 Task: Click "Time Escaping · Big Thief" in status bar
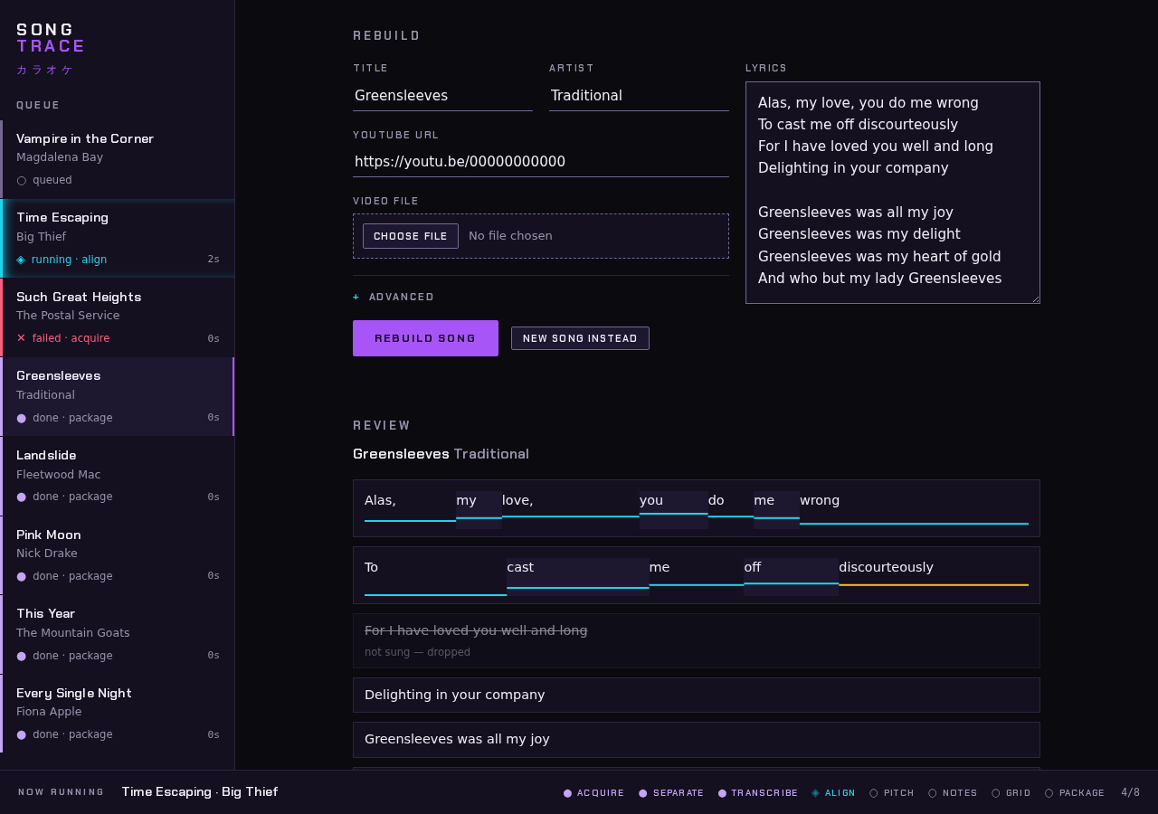[x=200, y=791]
